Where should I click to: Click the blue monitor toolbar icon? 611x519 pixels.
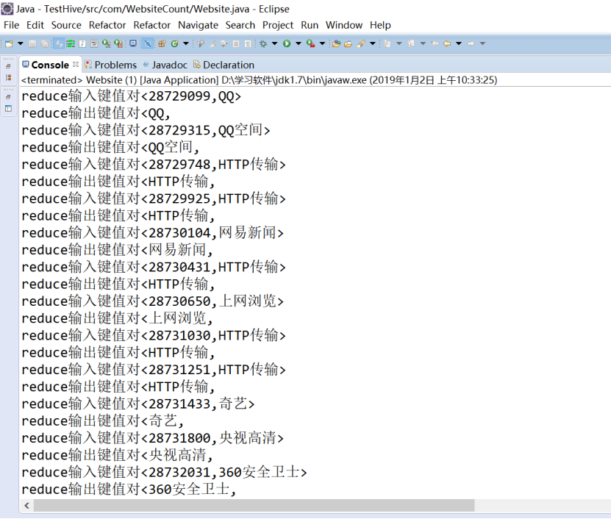(133, 43)
